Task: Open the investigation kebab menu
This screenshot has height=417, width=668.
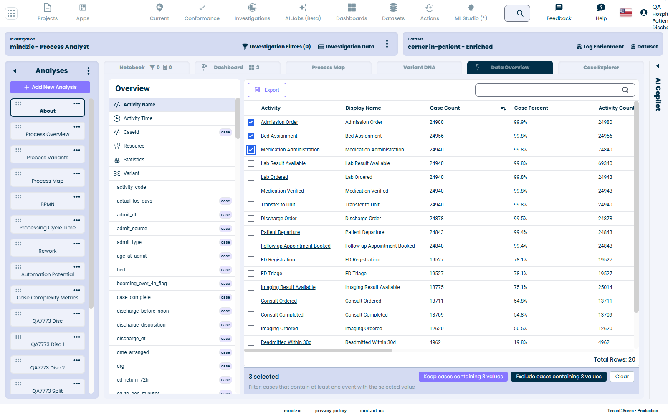Action: [387, 44]
